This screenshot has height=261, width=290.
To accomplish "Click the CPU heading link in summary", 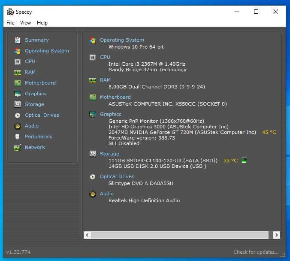I will click(x=105, y=57).
